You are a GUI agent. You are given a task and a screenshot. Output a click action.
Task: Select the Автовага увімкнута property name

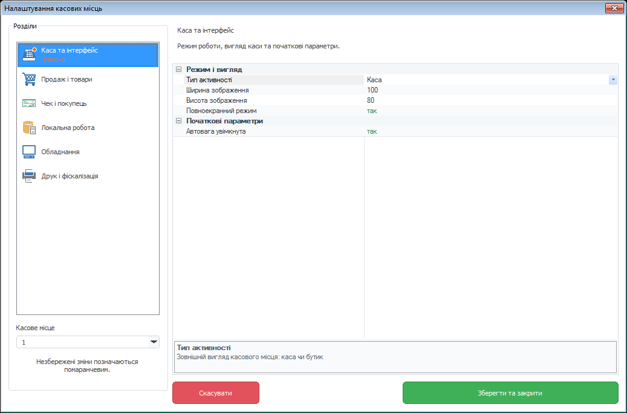pos(216,131)
